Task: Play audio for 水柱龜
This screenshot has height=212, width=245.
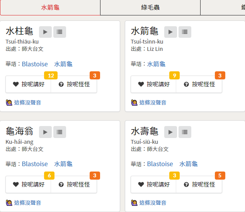Action: (x=45, y=32)
